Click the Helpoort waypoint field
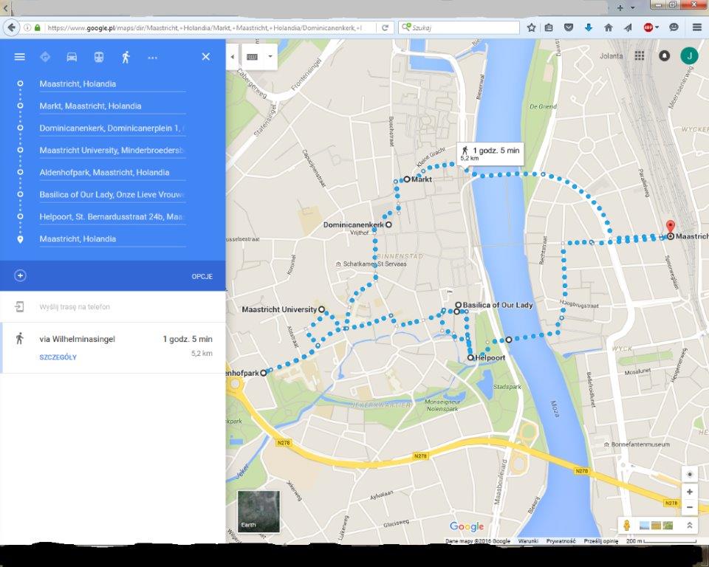 pyautogui.click(x=112, y=216)
